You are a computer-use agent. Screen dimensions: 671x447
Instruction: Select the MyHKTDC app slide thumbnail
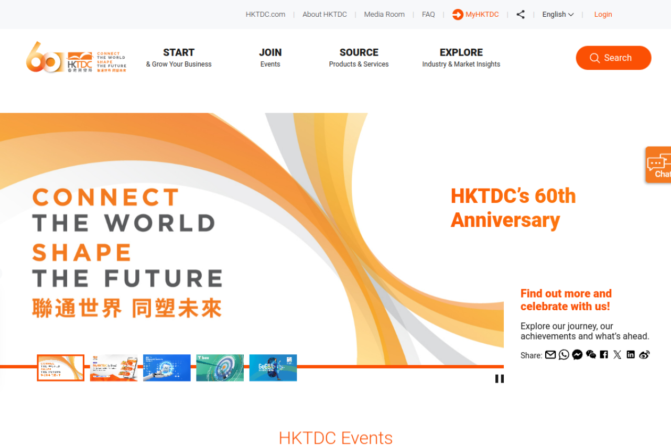coord(114,368)
